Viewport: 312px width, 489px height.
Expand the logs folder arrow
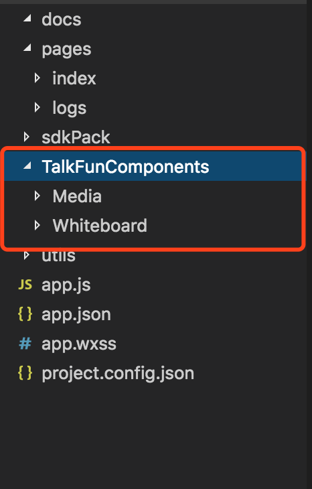(37, 108)
